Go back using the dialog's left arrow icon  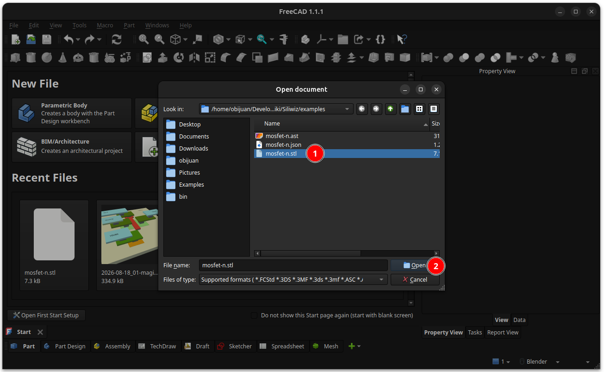coord(362,109)
